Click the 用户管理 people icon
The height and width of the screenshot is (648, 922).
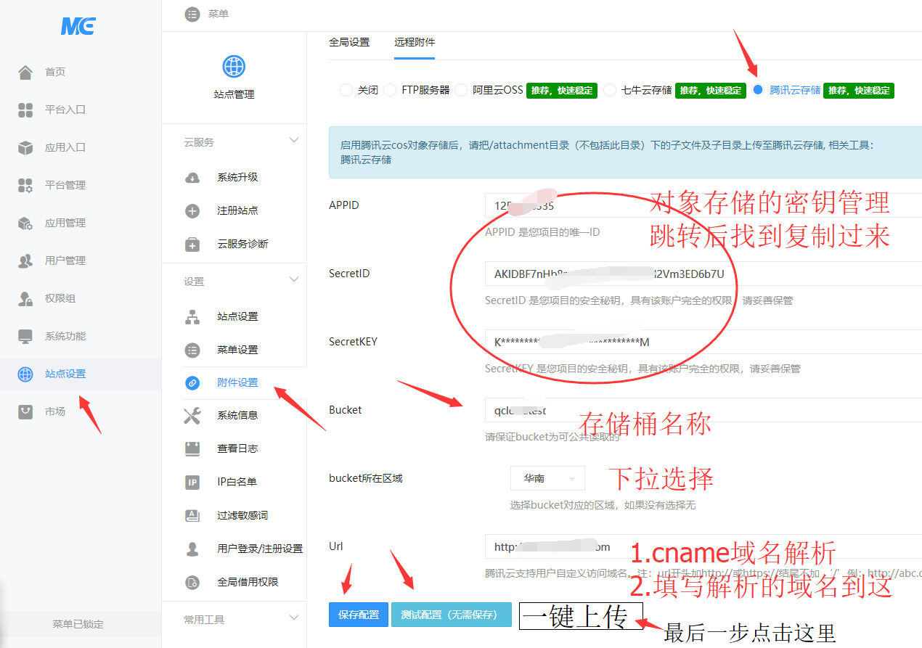(x=25, y=261)
